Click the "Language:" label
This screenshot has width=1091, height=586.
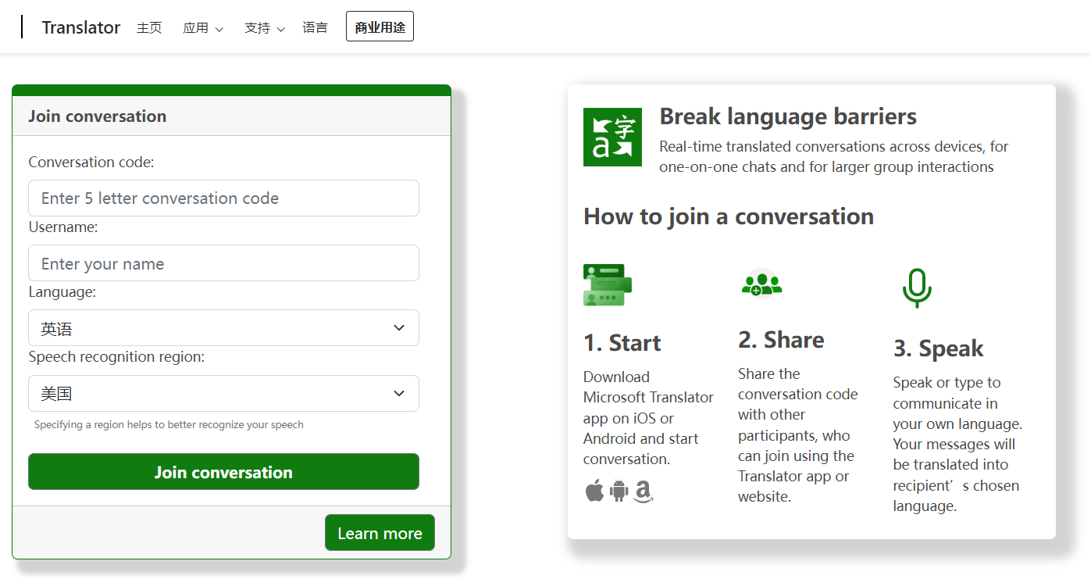pos(62,292)
